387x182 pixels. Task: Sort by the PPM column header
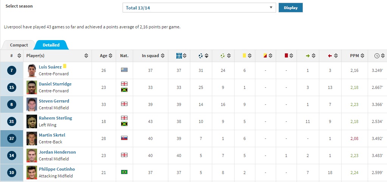point(354,56)
